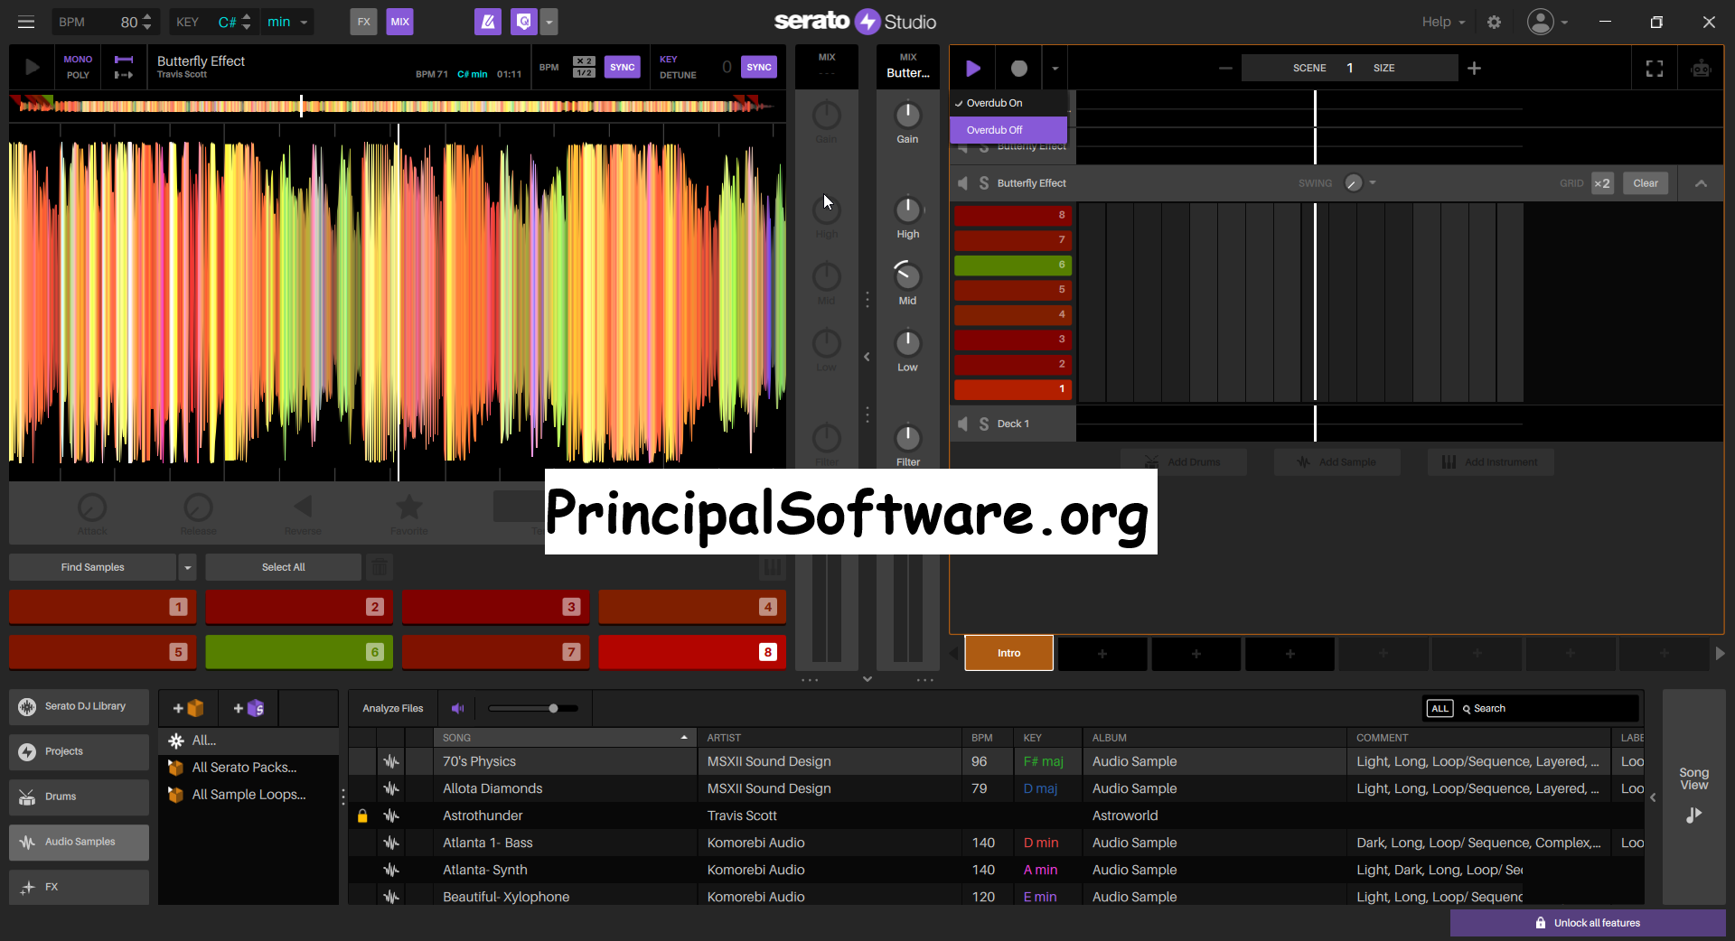The height and width of the screenshot is (941, 1735).
Task: Click the record button in sequencer
Action: (1019, 68)
